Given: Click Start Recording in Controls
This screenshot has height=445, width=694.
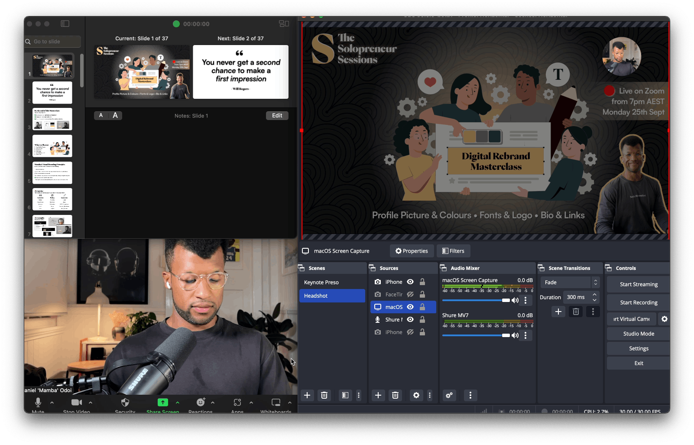Looking at the screenshot, I should 639,303.
